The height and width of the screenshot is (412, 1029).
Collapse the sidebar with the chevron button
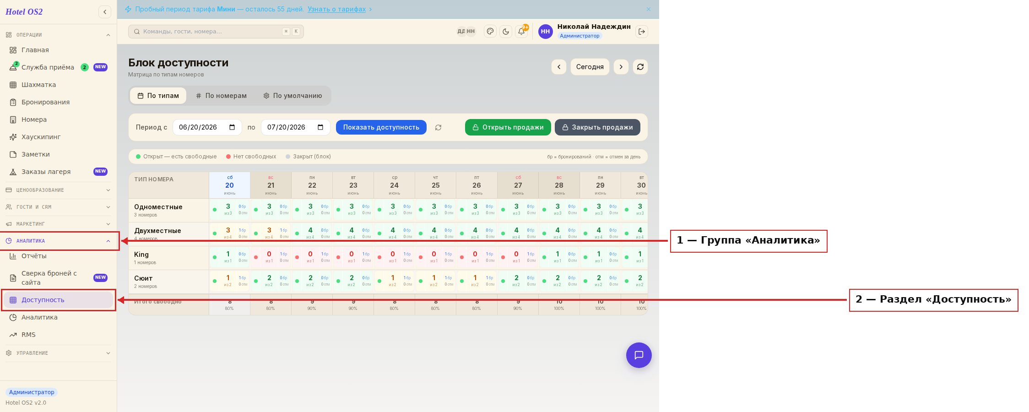click(105, 12)
